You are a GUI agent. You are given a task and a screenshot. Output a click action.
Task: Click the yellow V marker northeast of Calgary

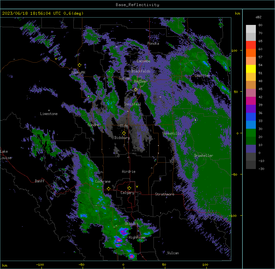137,187
